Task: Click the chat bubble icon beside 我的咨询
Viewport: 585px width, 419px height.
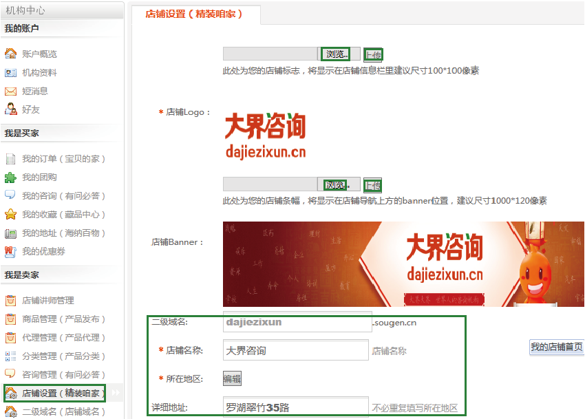Action: tap(10, 195)
